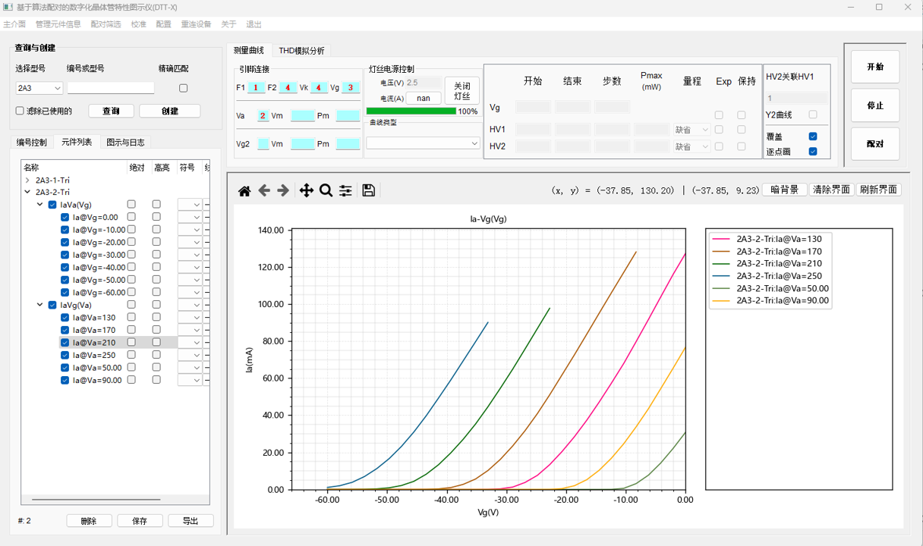The image size is (923, 546).
Task: Click the 关闭灯丝 button
Action: click(x=461, y=90)
